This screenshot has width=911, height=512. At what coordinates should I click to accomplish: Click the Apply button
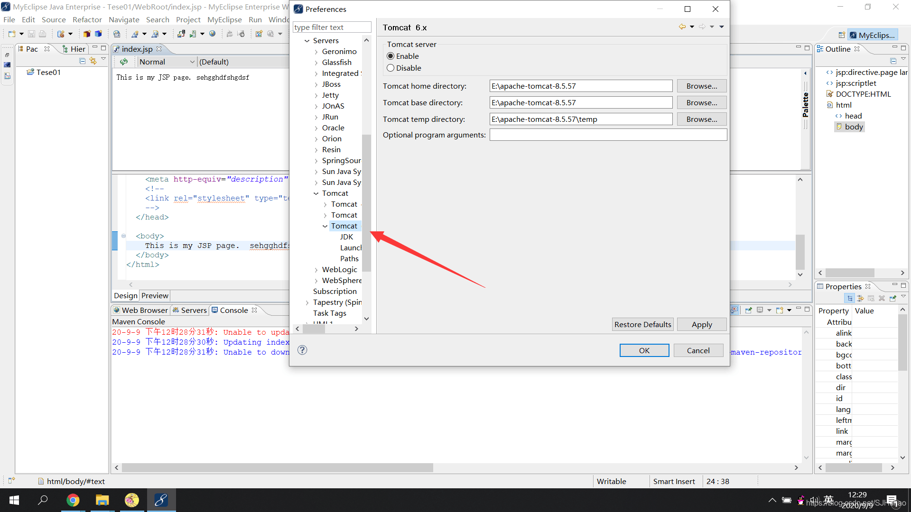click(702, 324)
